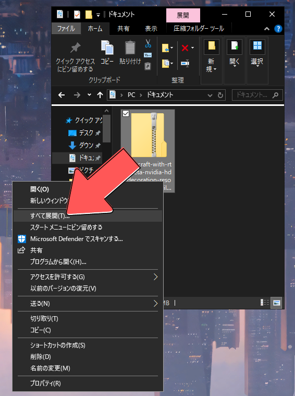Click the Help question mark icon
This screenshot has height=396, width=295.
point(278,29)
